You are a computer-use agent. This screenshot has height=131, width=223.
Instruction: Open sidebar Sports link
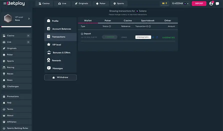coord(16,61)
